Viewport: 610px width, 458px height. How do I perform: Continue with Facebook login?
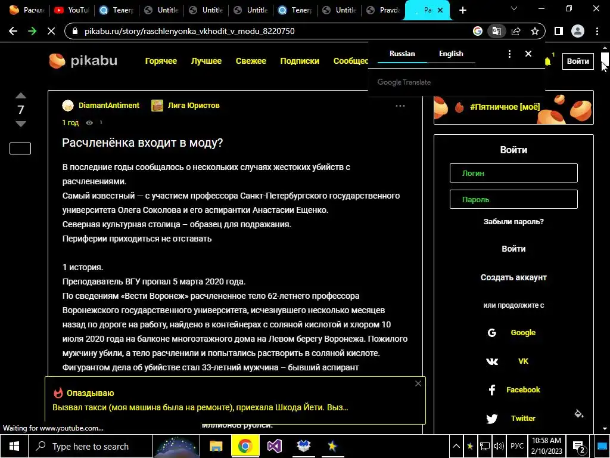click(x=523, y=389)
